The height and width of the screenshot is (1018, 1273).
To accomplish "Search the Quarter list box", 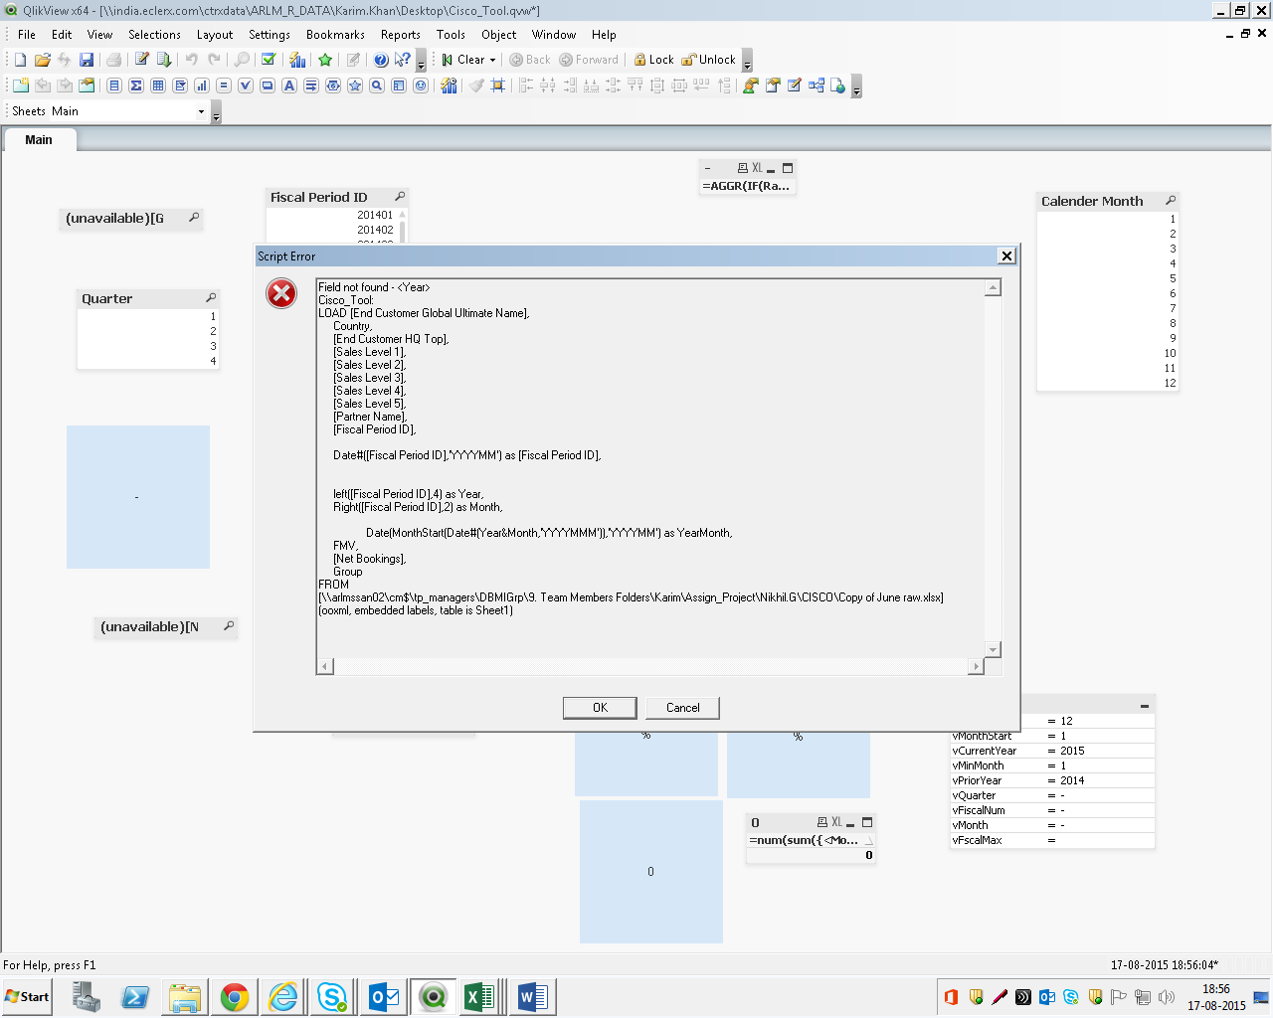I will point(211,298).
